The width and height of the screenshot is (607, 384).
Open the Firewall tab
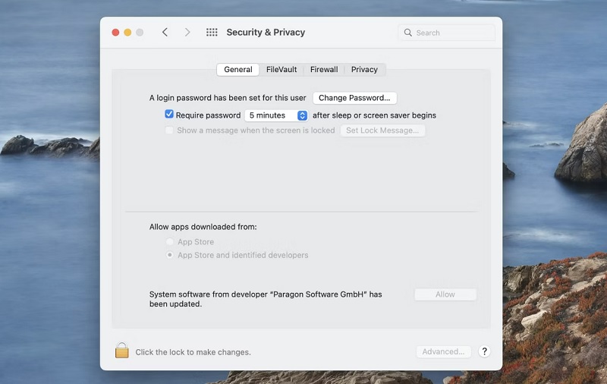click(324, 69)
